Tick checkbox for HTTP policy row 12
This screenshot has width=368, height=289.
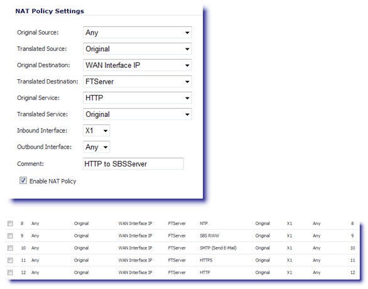click(10, 272)
